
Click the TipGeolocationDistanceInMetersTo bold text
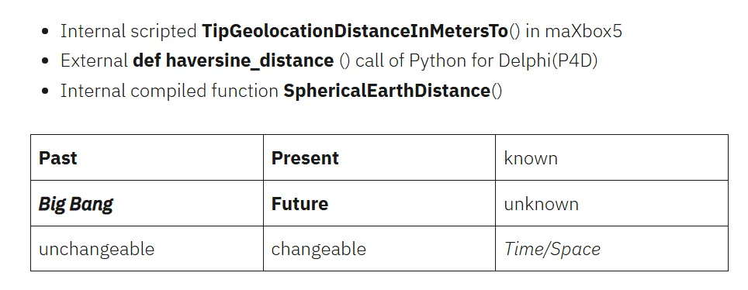355,32
